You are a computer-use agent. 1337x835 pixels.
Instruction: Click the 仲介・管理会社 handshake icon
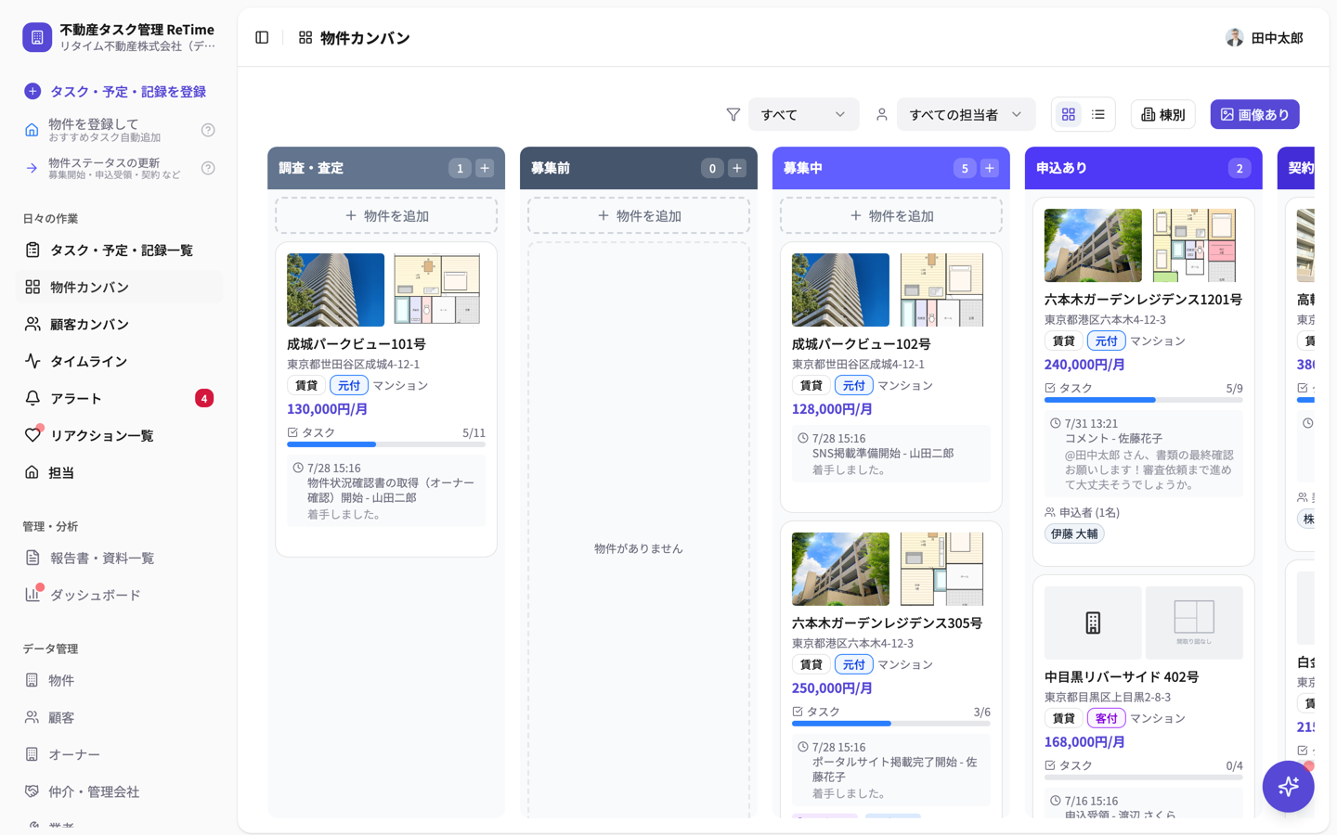point(32,791)
